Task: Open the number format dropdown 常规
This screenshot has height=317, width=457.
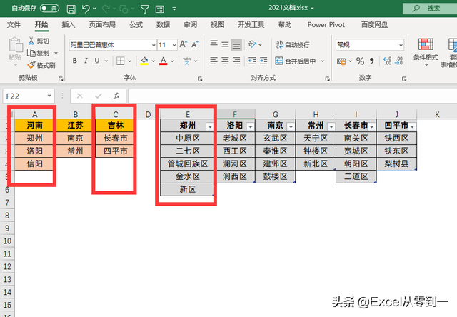Action: 401,45
